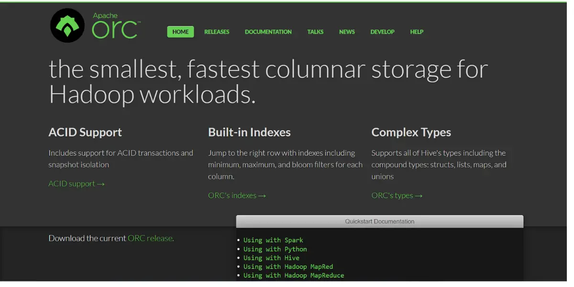Open the DOCUMENTATION menu item

click(268, 32)
